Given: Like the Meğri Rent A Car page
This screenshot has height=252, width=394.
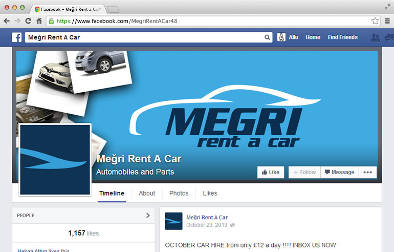Looking at the screenshot, I should [x=271, y=172].
